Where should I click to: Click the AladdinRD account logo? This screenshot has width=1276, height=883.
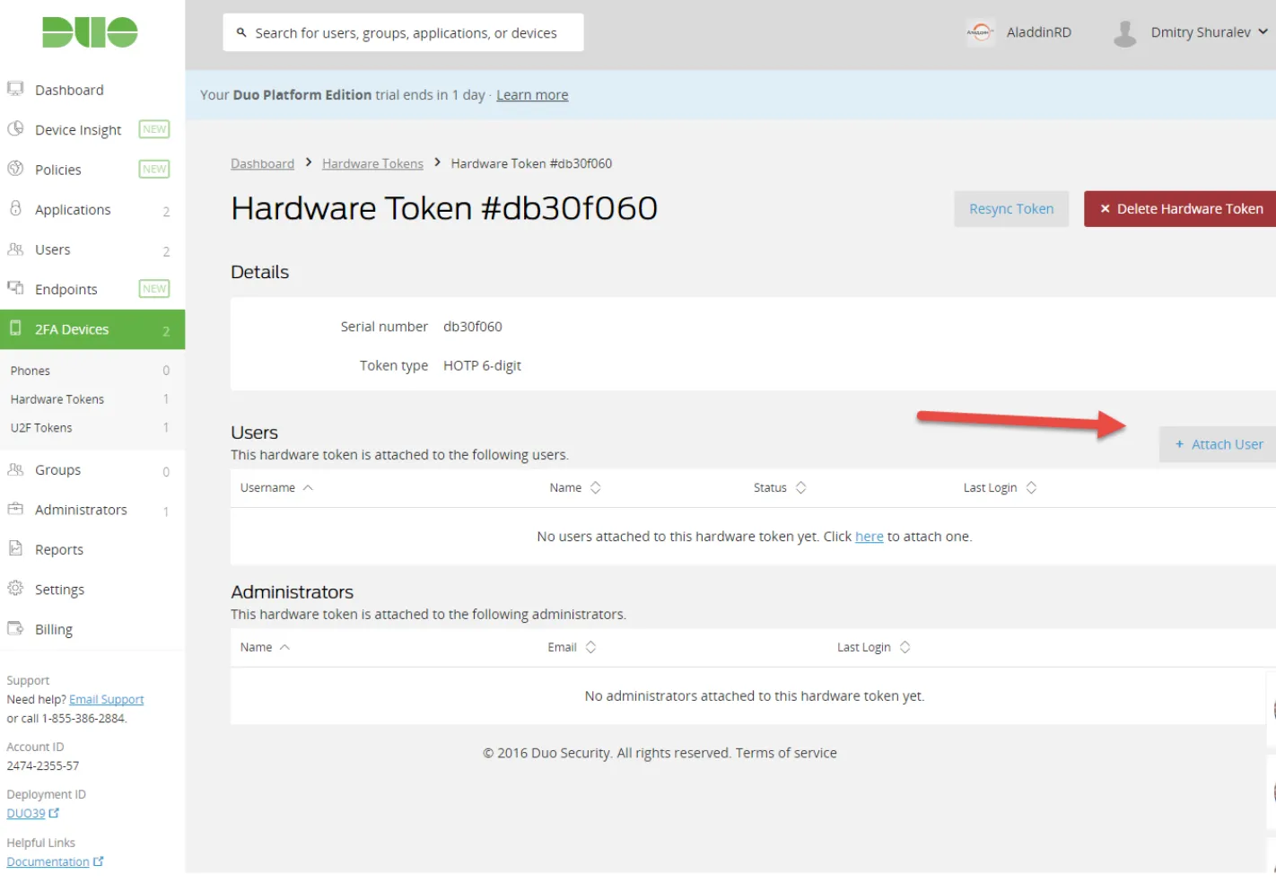click(981, 32)
